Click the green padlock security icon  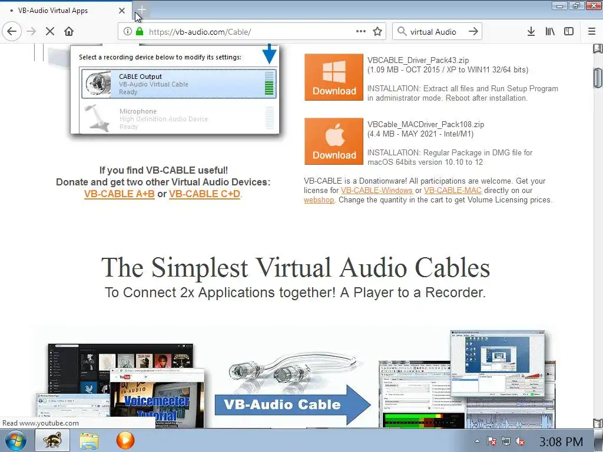(140, 32)
